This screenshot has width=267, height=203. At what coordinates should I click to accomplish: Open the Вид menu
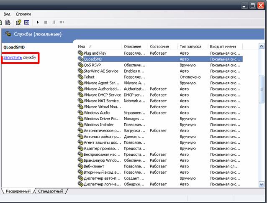[x=7, y=14]
